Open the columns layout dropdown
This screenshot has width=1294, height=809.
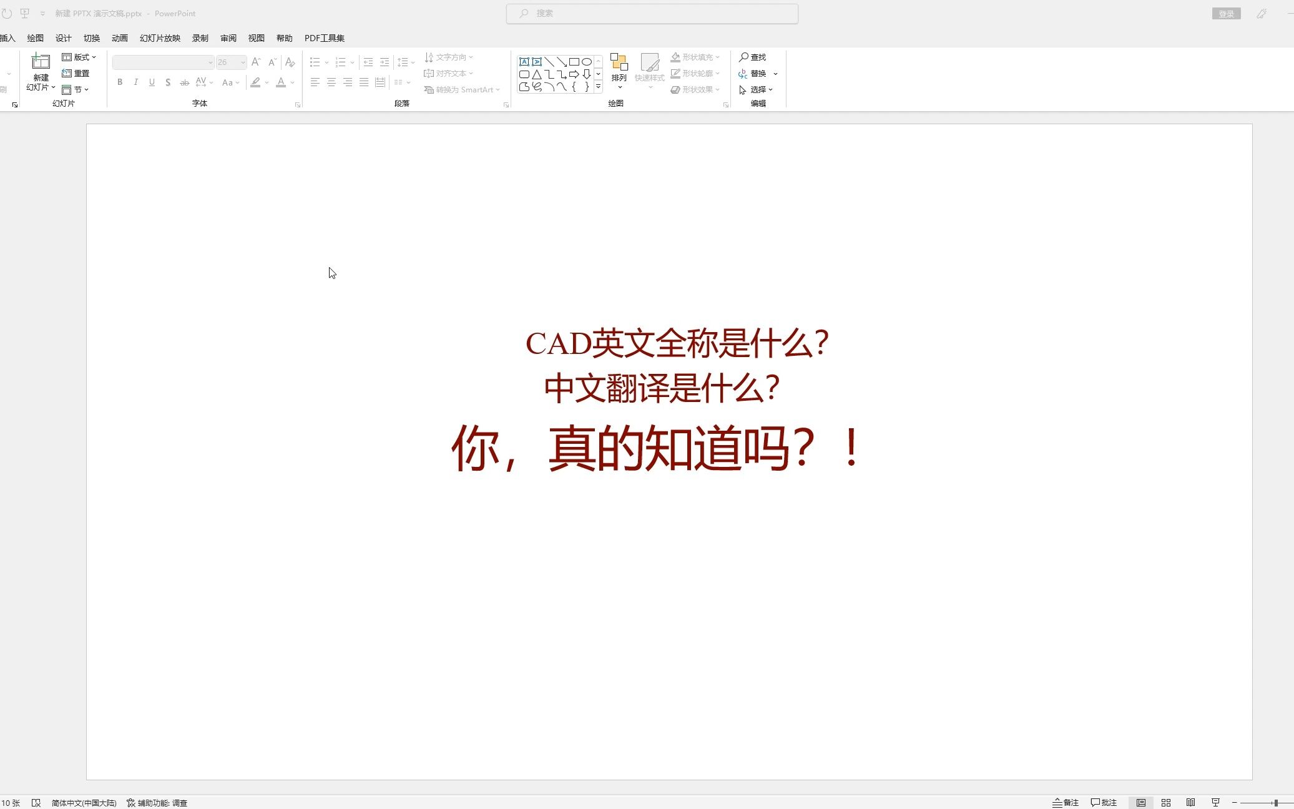click(403, 82)
